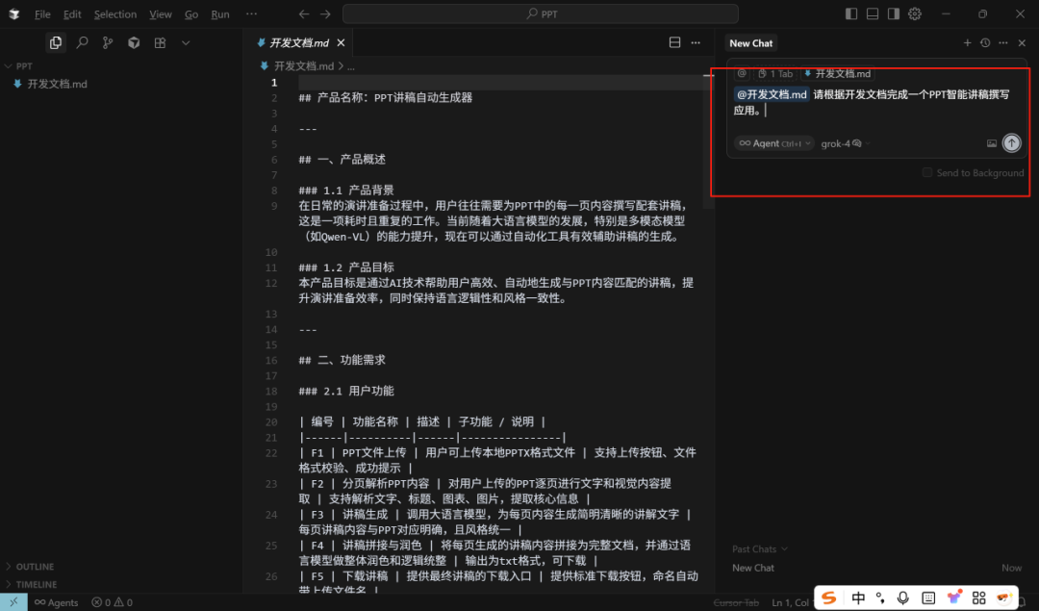This screenshot has height=611, width=1039.
Task: Expand the additional sidebar views chevron
Action: pos(186,43)
